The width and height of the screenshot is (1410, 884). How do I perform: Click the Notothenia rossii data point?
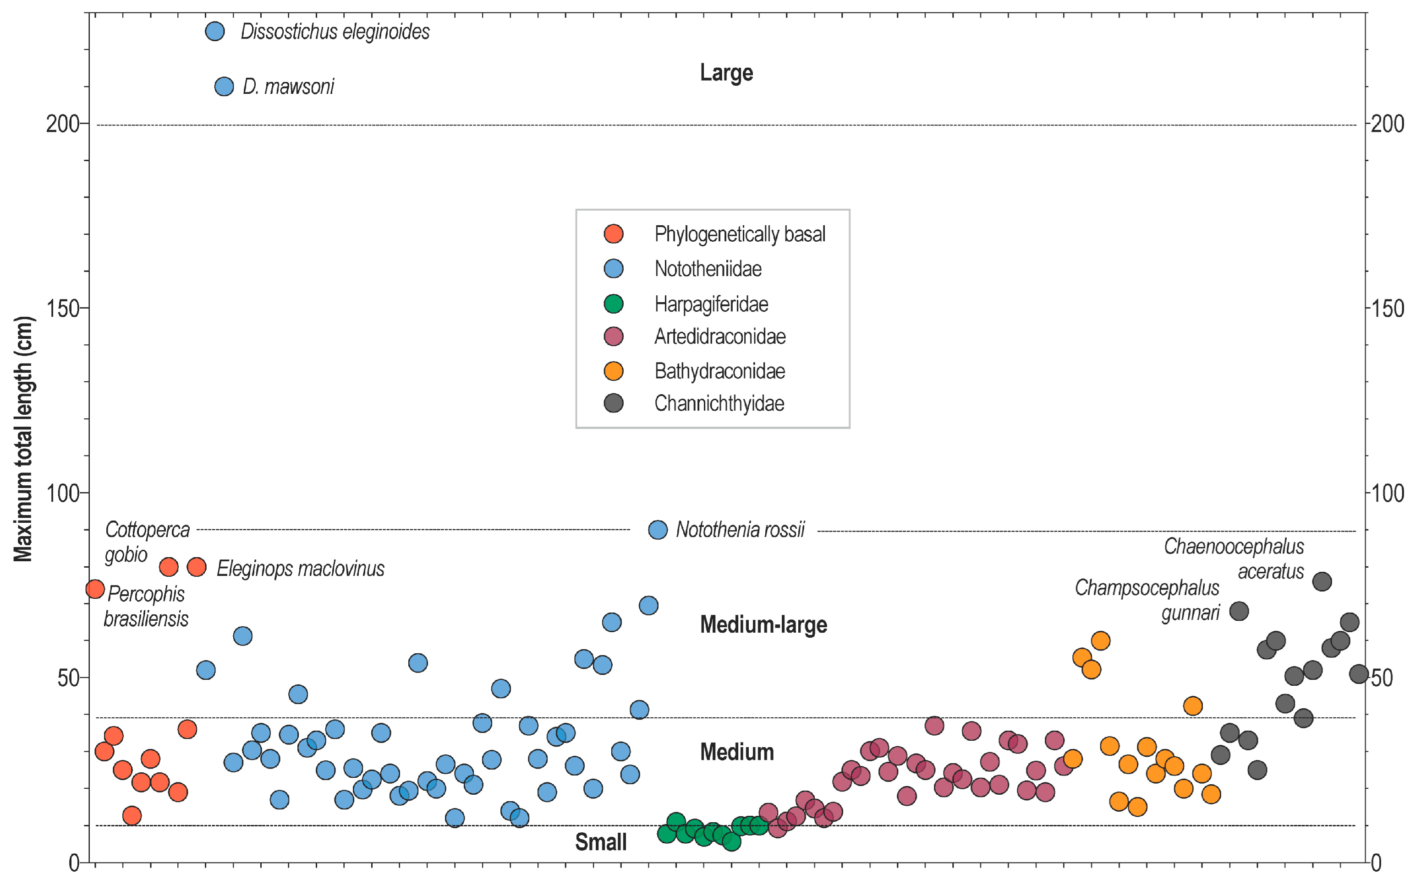click(658, 530)
